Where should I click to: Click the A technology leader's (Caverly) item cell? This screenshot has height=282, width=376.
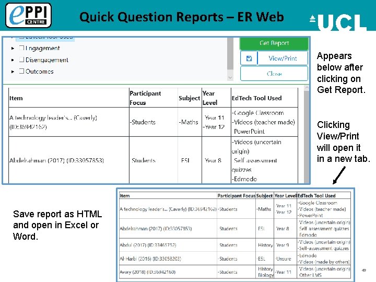tap(69, 122)
